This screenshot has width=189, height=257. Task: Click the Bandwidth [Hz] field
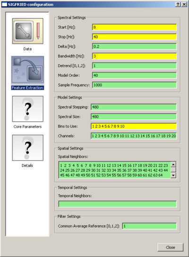[134, 56]
